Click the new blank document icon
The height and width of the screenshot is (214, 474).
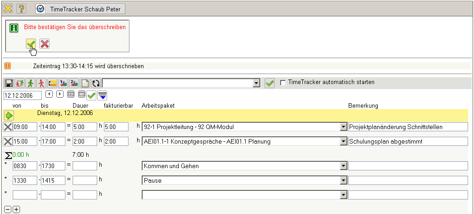pos(85,83)
